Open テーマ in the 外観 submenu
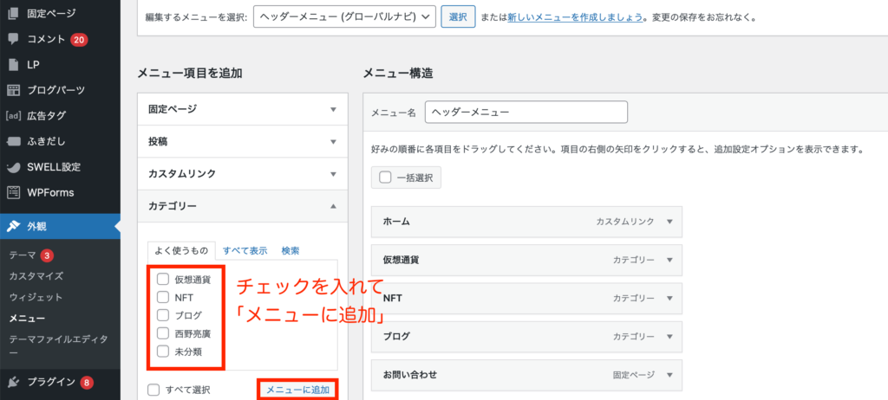The height and width of the screenshot is (400, 888). (23, 255)
